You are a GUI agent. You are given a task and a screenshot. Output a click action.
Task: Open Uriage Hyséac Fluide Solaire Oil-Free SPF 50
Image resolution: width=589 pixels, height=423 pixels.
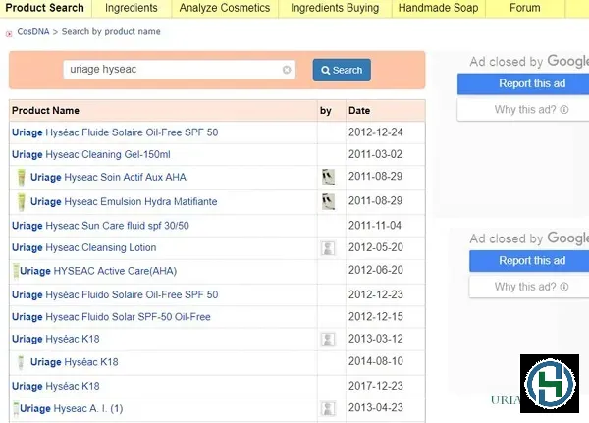(115, 132)
